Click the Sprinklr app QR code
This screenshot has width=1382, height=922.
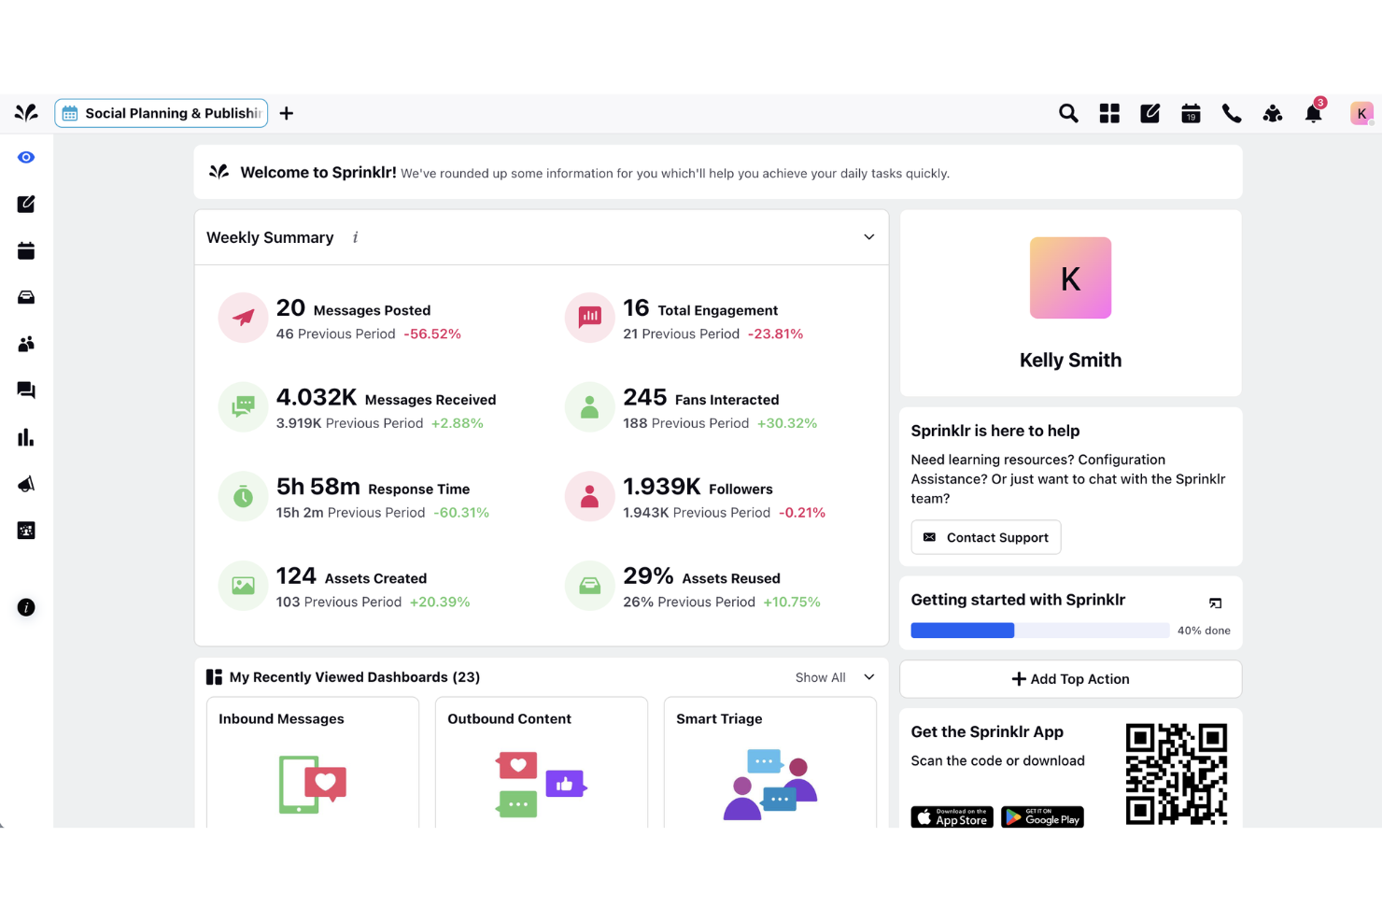1177,774
